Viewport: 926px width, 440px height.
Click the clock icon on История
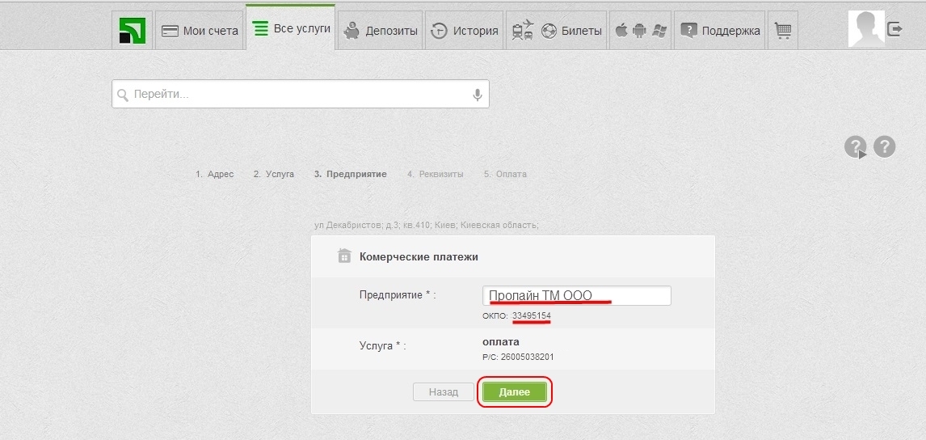(x=439, y=31)
